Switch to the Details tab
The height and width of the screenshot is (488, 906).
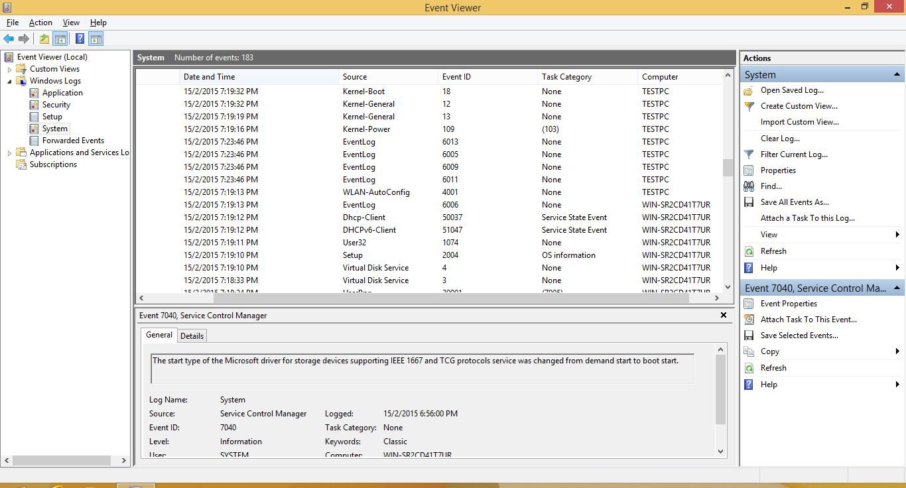point(192,335)
